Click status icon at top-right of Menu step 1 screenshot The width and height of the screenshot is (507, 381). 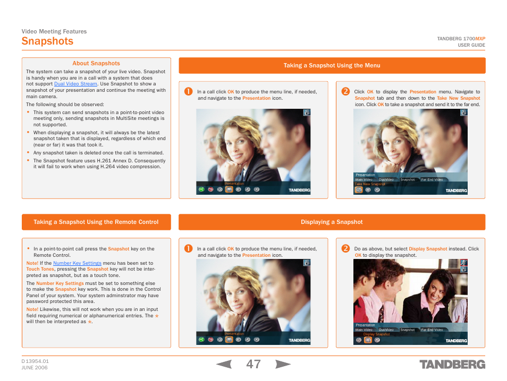(307, 112)
